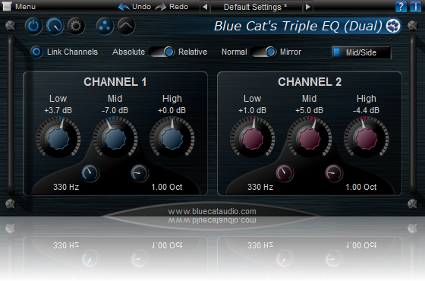Viewport: 425px width, 281px height.
Task: Flip the Normal/Mirror switch
Action: (263, 52)
